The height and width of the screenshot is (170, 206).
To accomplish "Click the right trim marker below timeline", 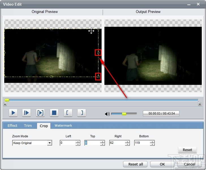I will [200, 104].
